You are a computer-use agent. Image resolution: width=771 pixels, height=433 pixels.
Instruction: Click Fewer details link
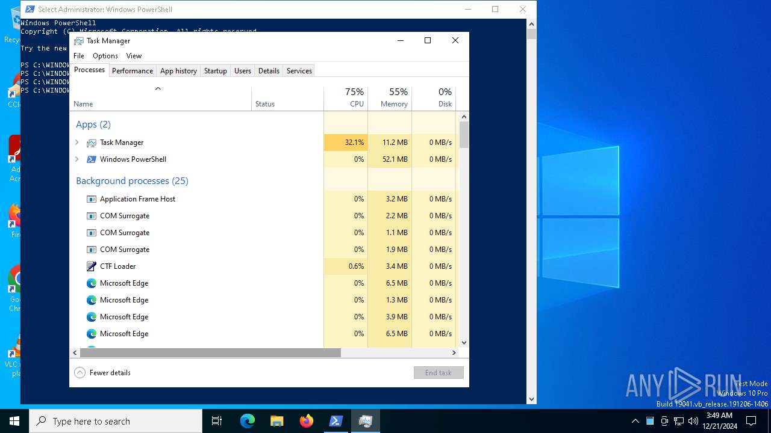click(110, 373)
